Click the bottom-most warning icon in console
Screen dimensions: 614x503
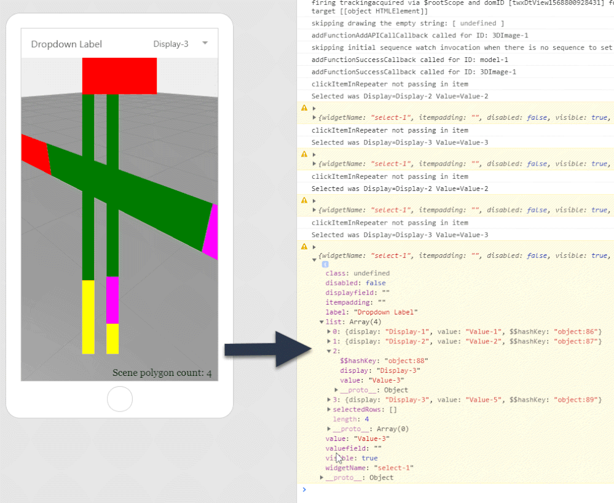click(x=304, y=246)
